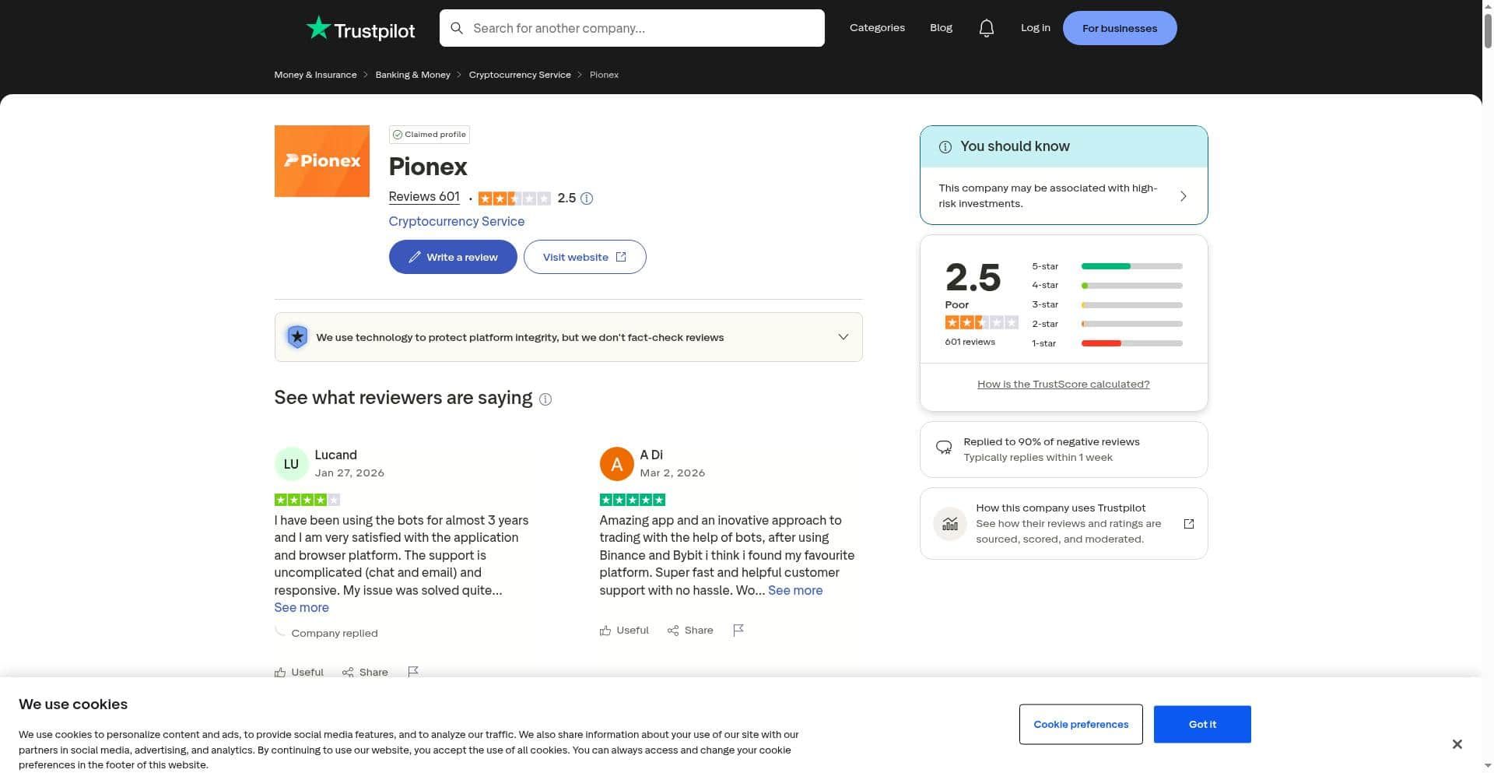Click Lucand reviewer name
Viewport: 1494px width, 773px height.
335,455
